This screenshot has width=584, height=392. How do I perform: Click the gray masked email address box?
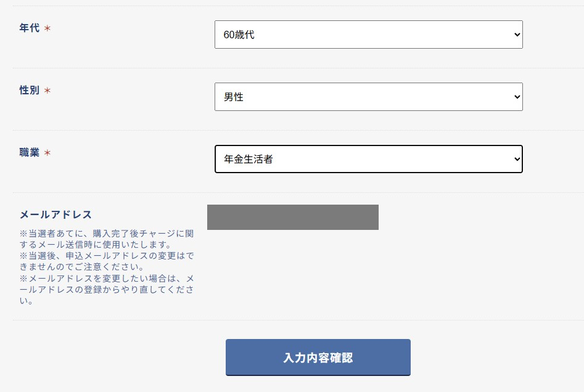(293, 217)
